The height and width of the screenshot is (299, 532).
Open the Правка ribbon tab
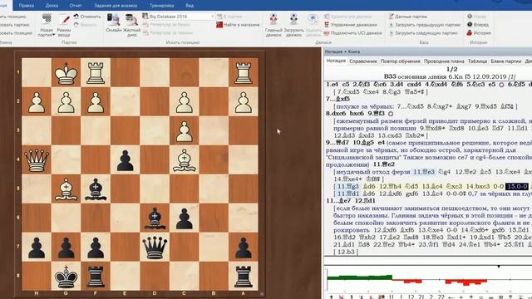(27, 6)
